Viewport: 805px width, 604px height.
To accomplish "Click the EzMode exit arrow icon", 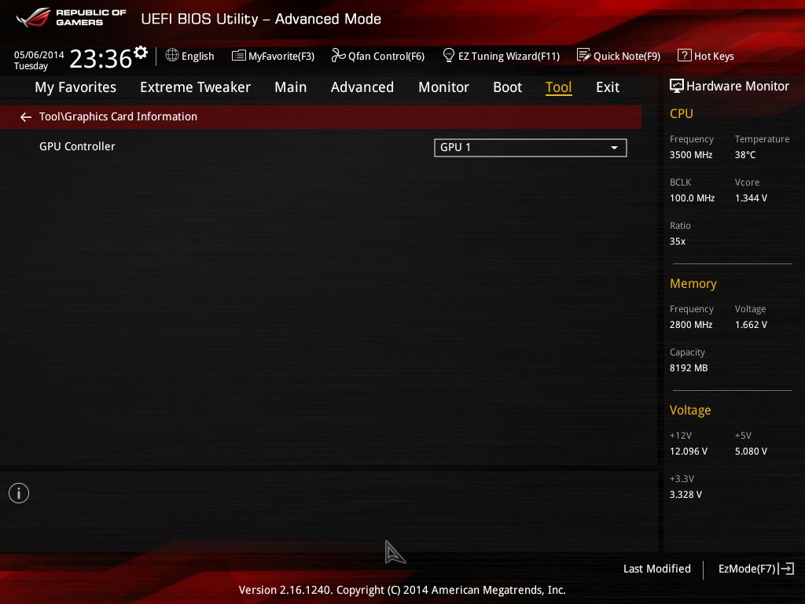I will point(786,569).
